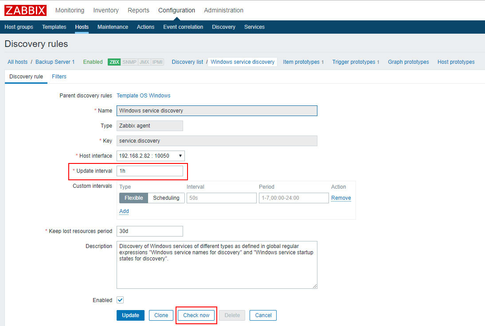
Task: Go to Maintenance submenu
Action: [113, 27]
